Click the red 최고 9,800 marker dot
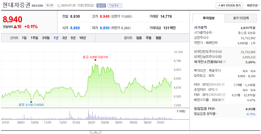Viewport: 261px width, 134px height. coord(95,60)
